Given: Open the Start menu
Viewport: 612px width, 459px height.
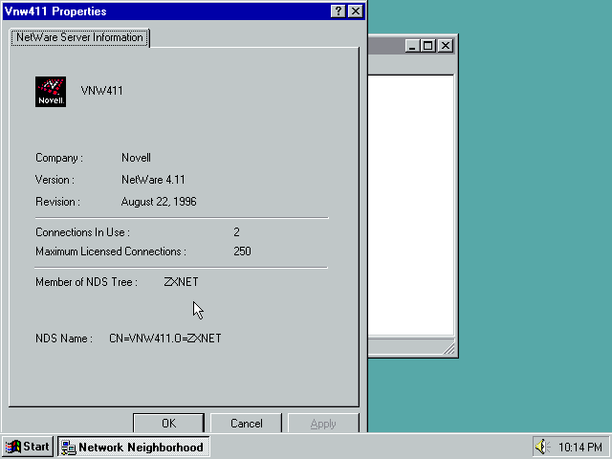Looking at the screenshot, I should click(x=28, y=447).
